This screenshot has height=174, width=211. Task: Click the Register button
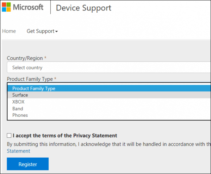28,164
